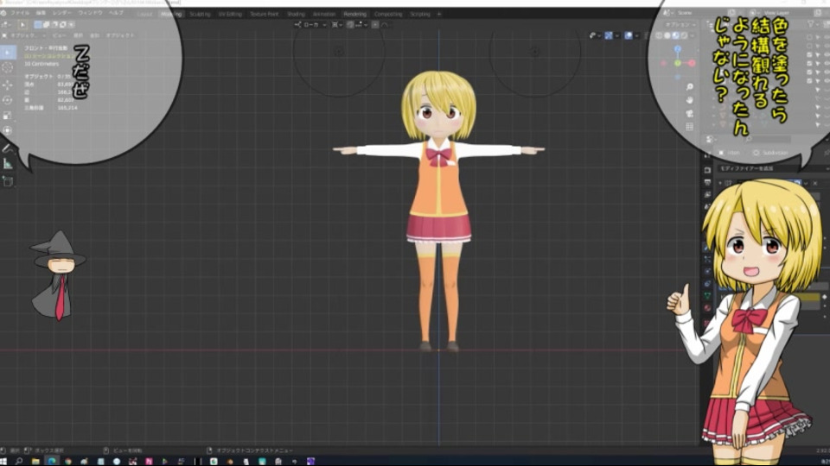This screenshot has height=466, width=830.
Task: Switch to the UV Editing workspace tab
Action: click(x=230, y=15)
